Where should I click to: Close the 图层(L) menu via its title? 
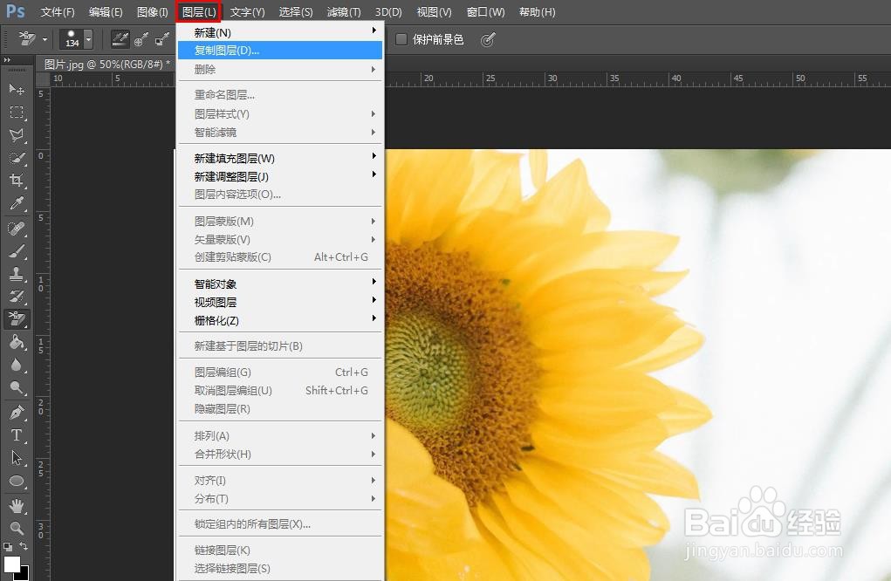(x=199, y=12)
